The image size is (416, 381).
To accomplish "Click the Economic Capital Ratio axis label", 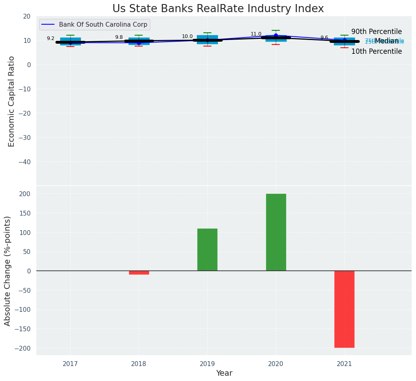I will pyautogui.click(x=11, y=101).
